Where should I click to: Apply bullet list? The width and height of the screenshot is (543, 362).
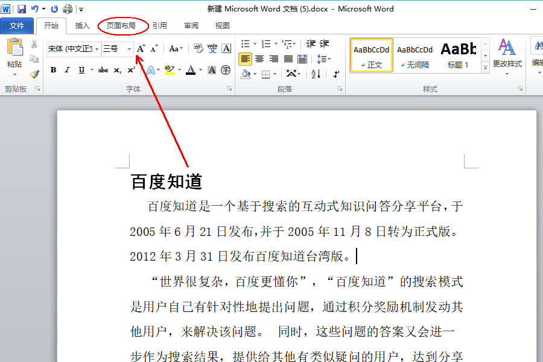coord(246,44)
